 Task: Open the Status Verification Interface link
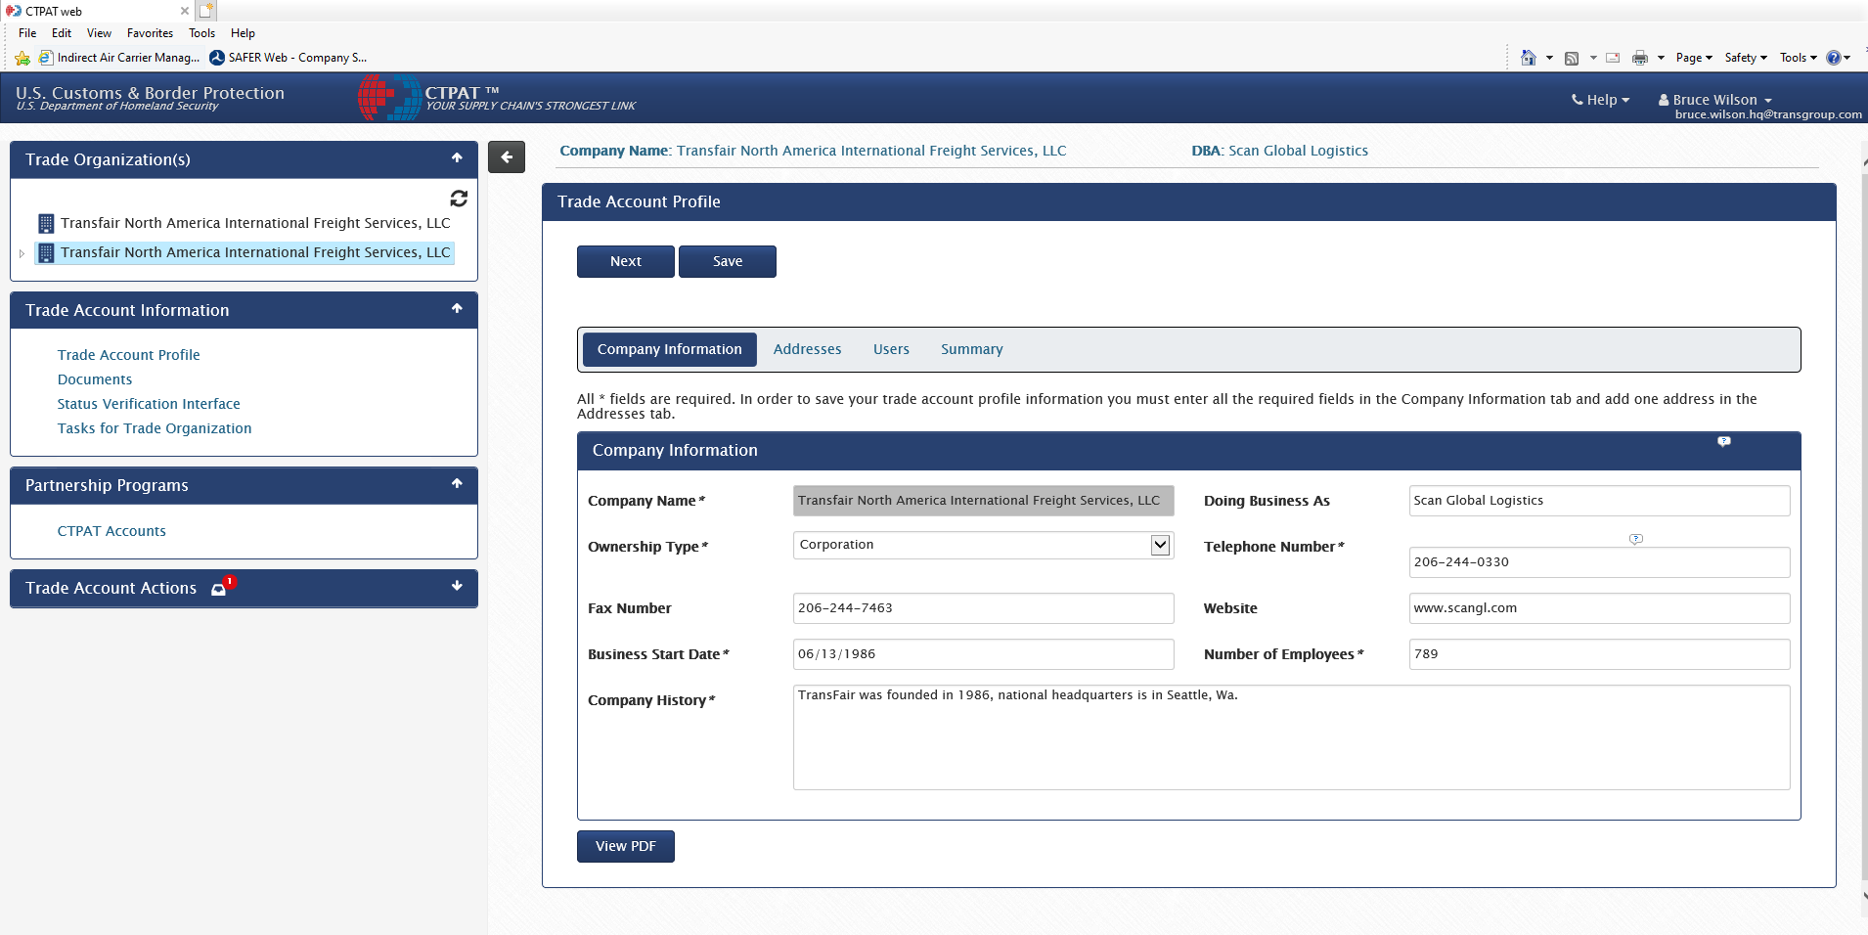point(149,404)
